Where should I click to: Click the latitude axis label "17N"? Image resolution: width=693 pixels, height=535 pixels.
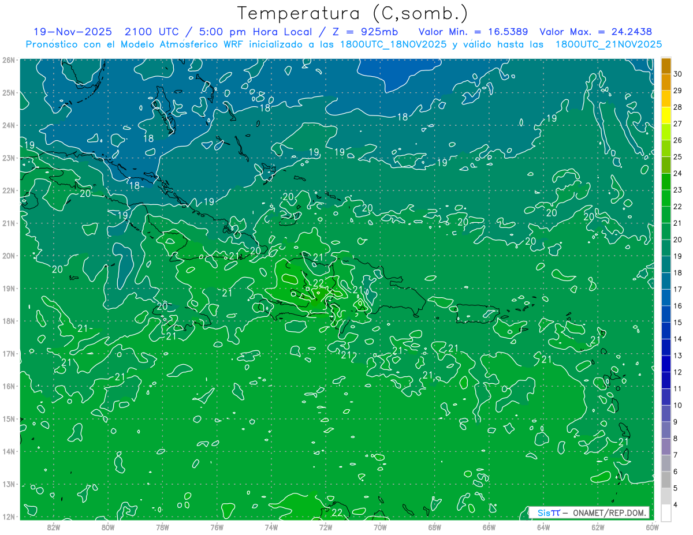tap(8, 353)
